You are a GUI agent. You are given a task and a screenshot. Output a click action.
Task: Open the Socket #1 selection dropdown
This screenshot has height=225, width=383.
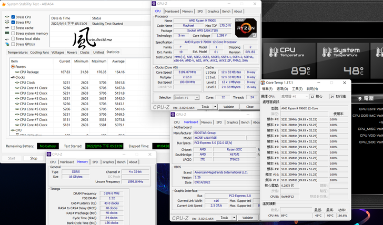(x=186, y=98)
